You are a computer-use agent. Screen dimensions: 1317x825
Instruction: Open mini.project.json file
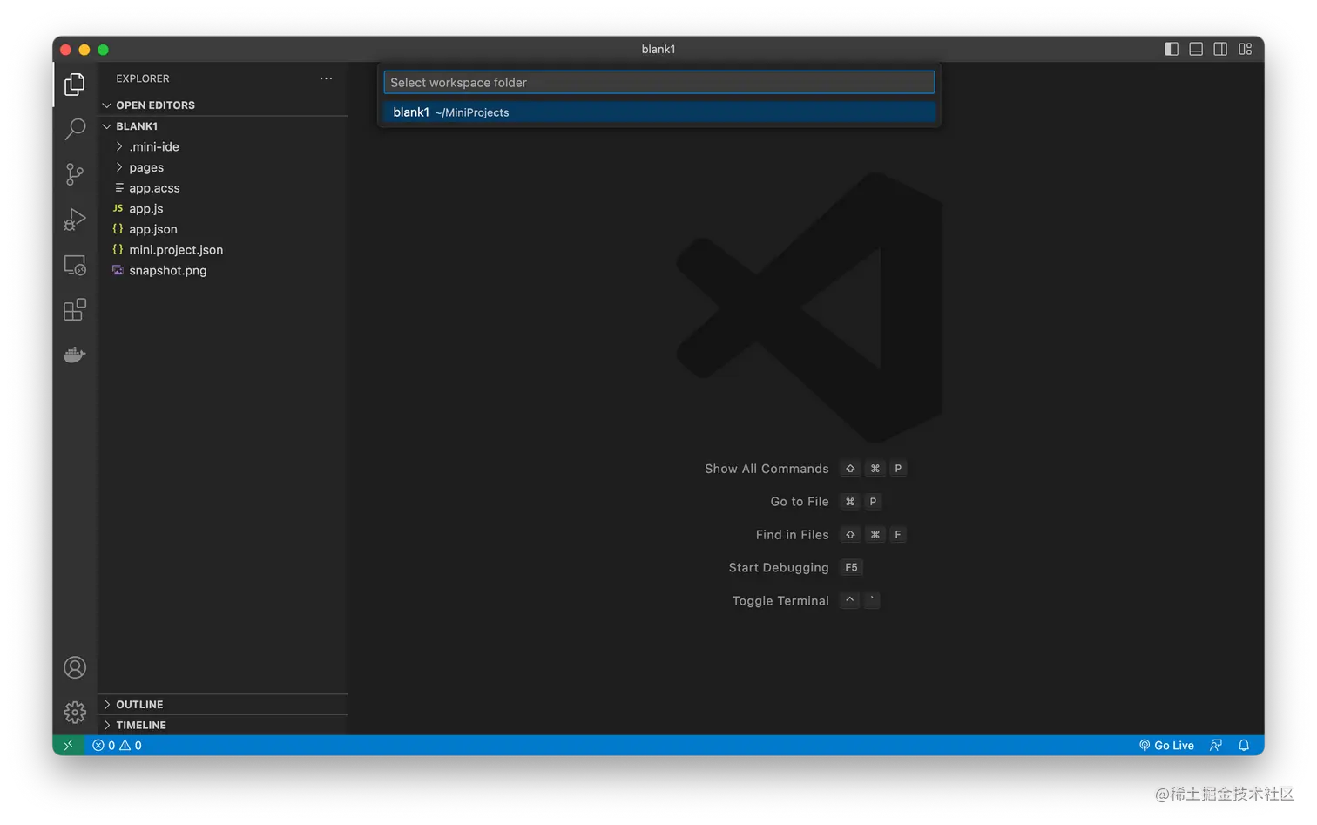coord(225,250)
